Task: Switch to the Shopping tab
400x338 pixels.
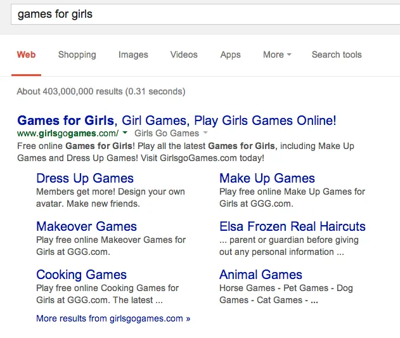Action: point(77,55)
